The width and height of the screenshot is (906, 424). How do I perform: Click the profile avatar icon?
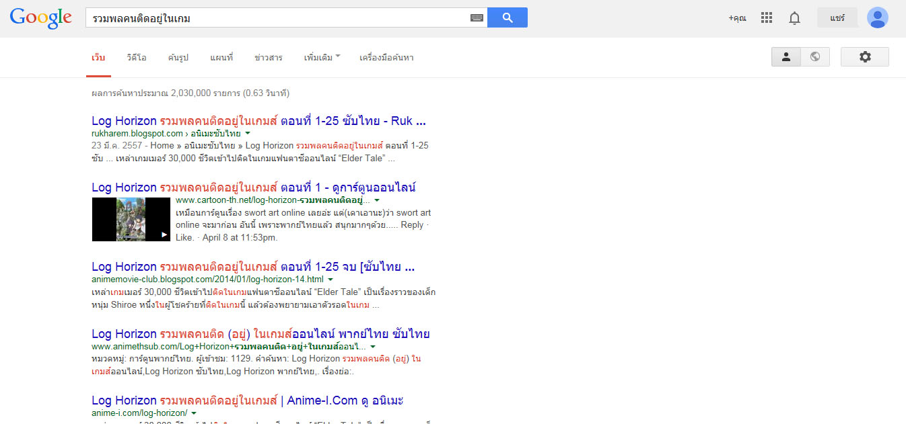pyautogui.click(x=877, y=17)
